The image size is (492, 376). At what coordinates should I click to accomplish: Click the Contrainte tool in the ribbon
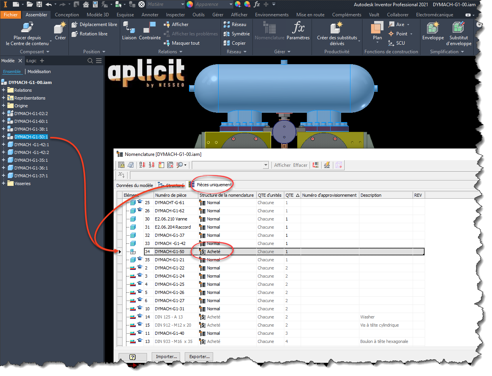point(149,31)
